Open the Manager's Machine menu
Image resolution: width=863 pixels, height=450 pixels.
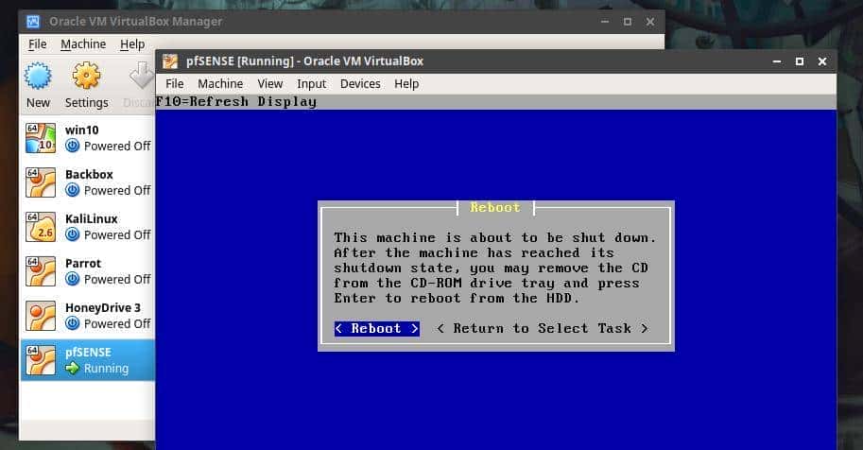point(83,44)
